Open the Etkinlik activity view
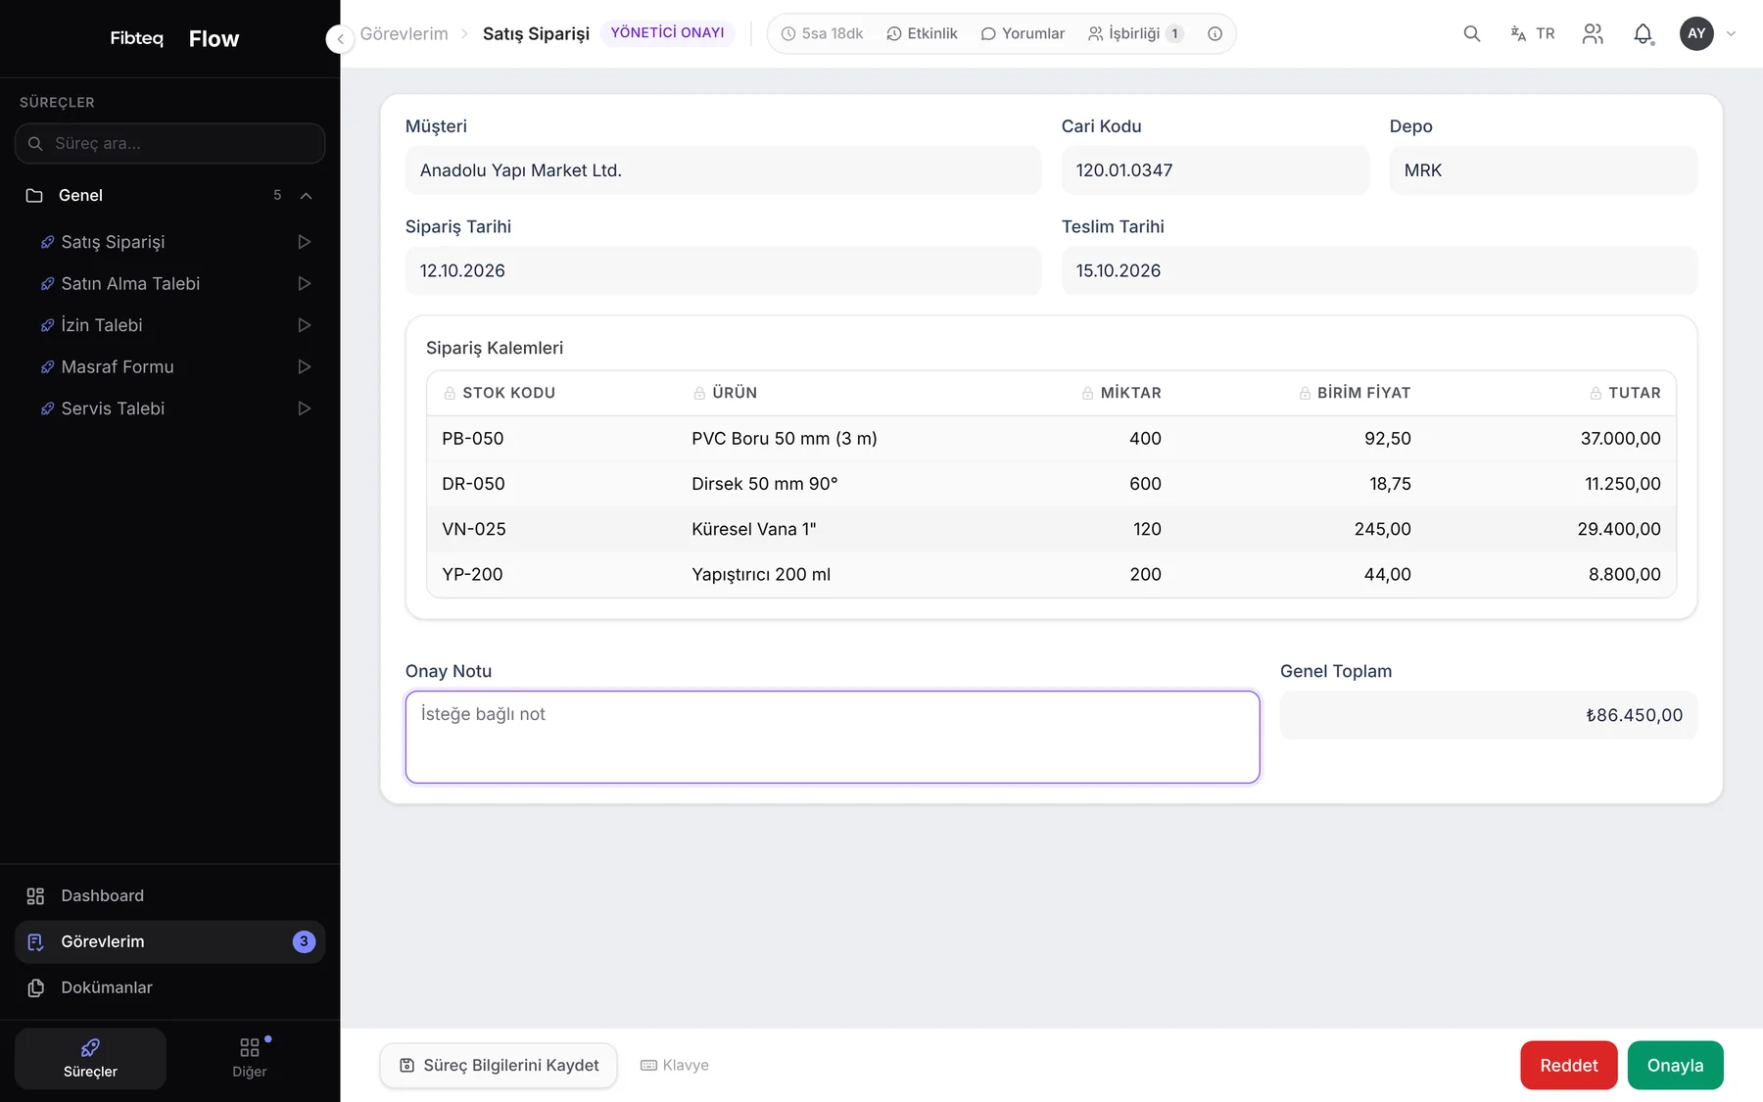1763x1102 pixels. (x=922, y=33)
